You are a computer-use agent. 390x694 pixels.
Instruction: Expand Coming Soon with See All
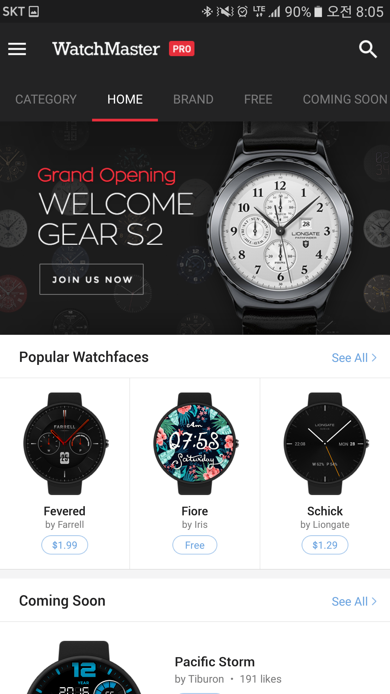[354, 602]
